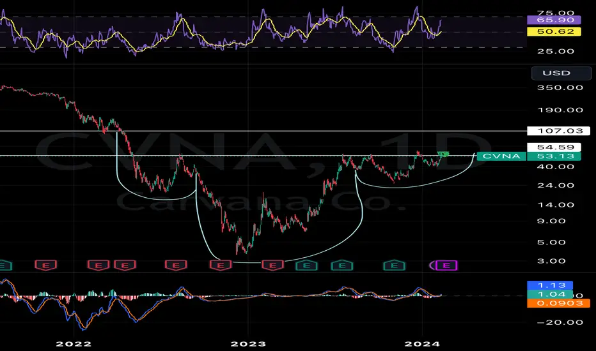Click the blue 1.13 MACD value label
Screen dimensions: 596x351
click(x=549, y=285)
